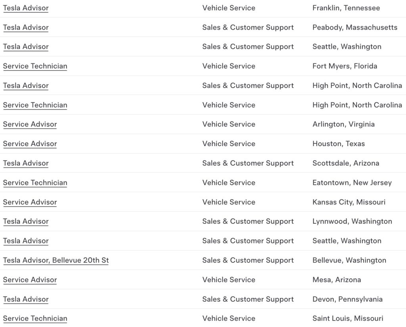The height and width of the screenshot is (327, 406).
Task: Click the Bellevue, Washington location text
Action: point(349,260)
